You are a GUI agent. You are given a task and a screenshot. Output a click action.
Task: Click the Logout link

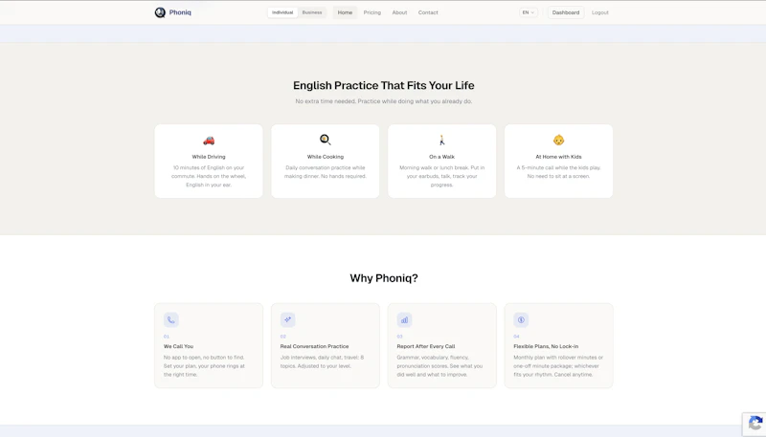(x=600, y=12)
